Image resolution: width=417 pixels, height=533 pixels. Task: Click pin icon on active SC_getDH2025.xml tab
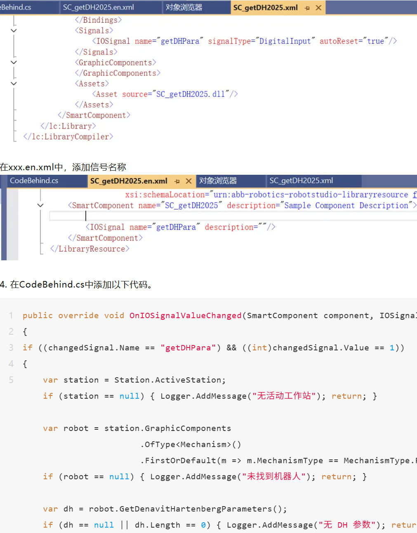click(x=307, y=8)
